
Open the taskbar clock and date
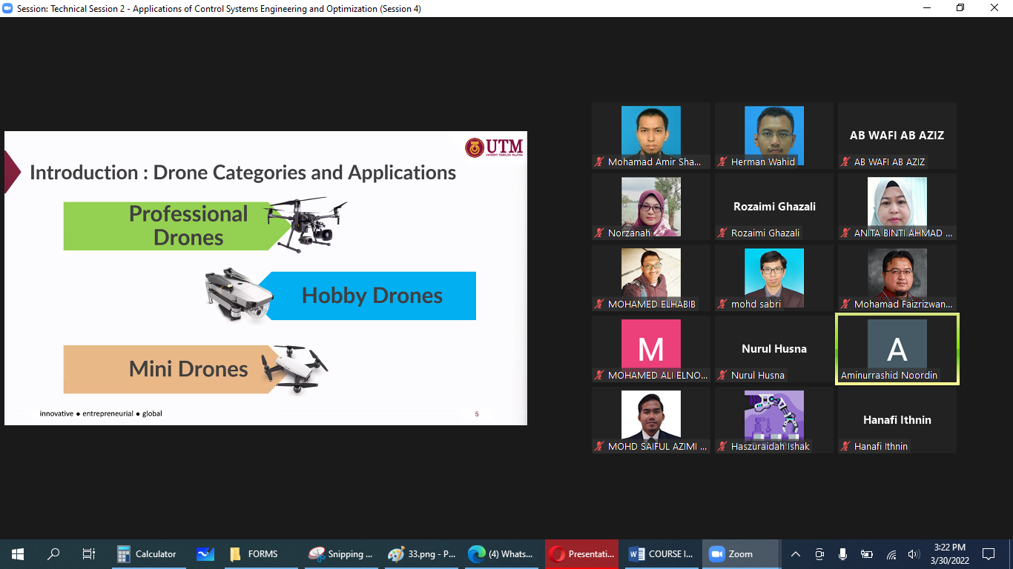(949, 553)
